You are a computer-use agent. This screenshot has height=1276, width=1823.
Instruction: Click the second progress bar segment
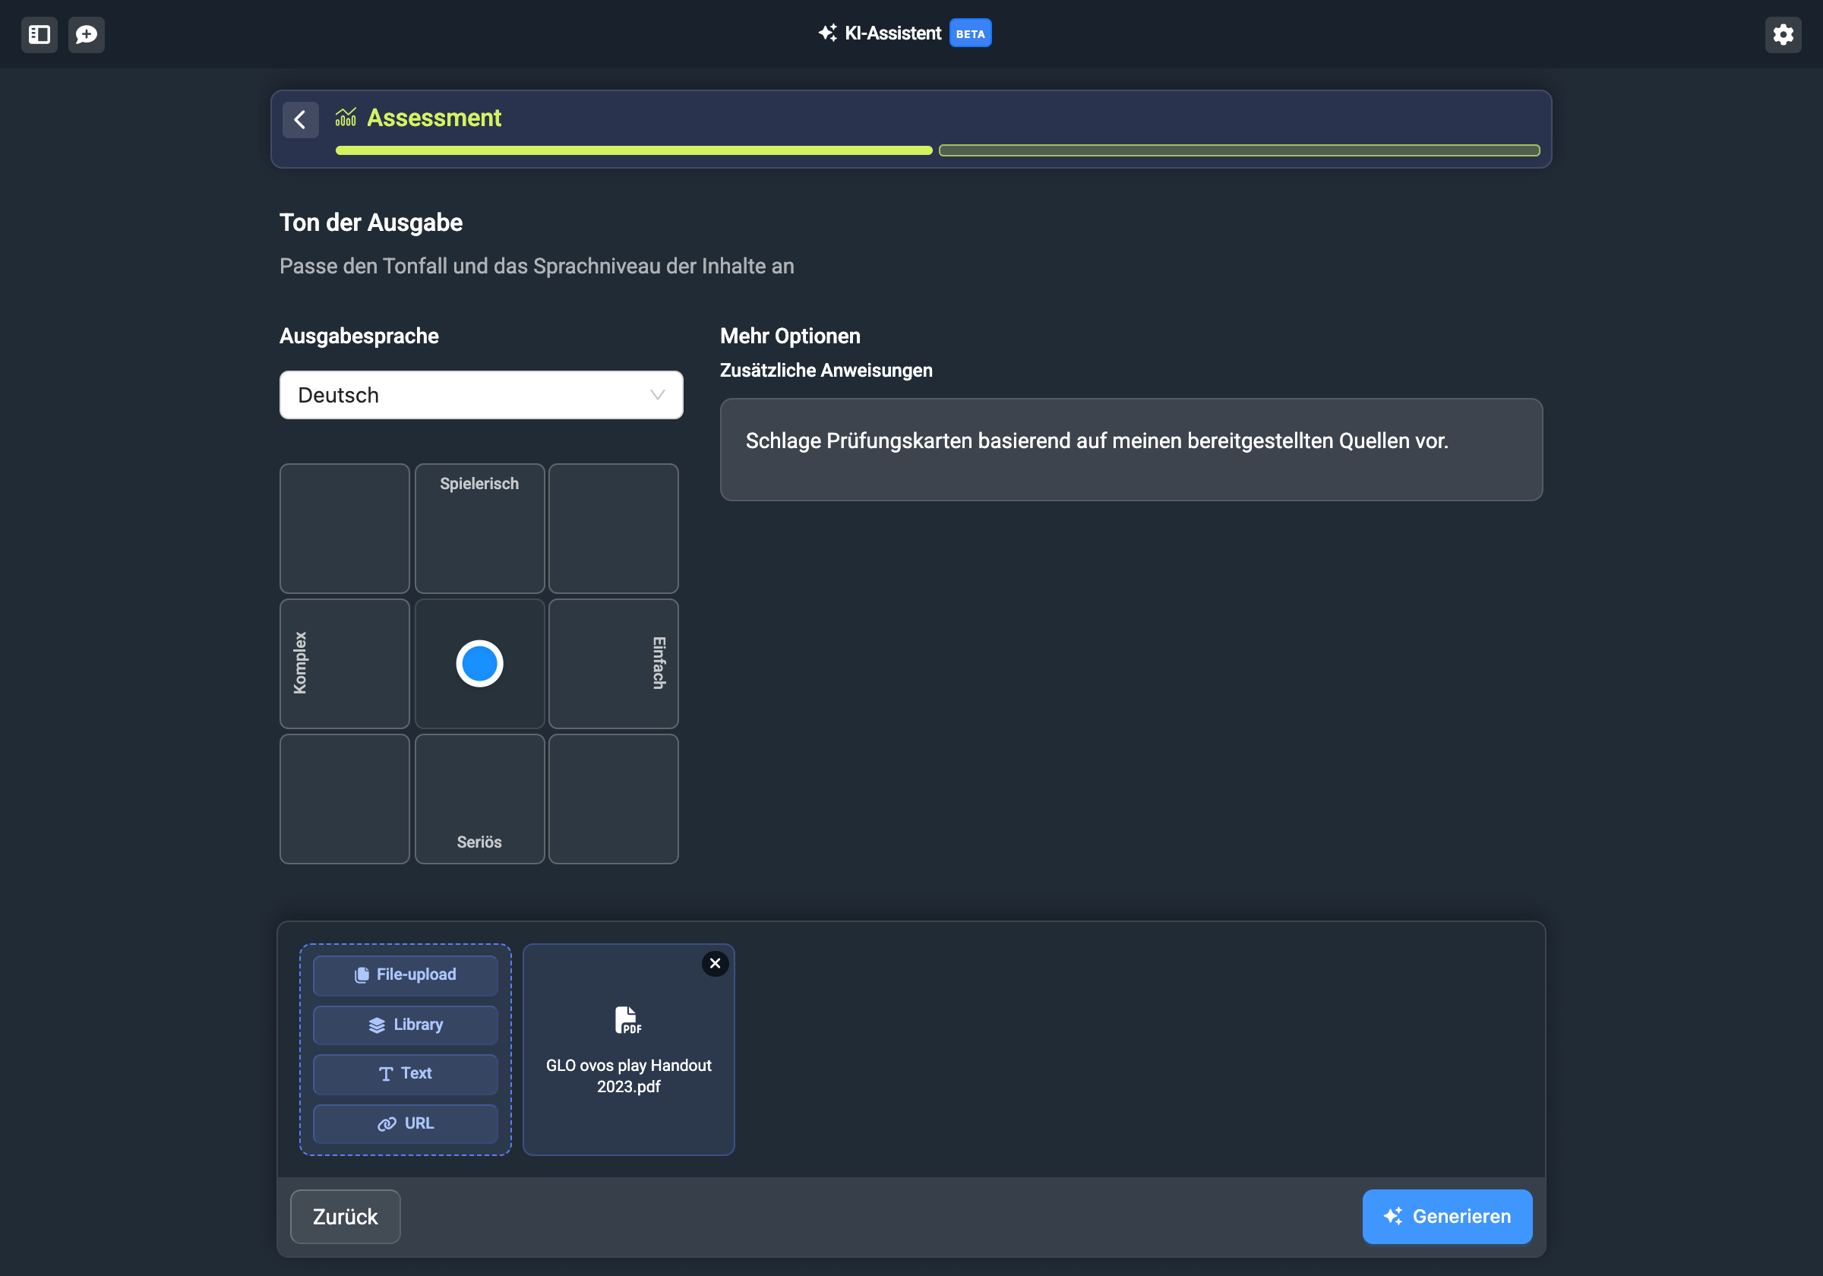pos(1238,150)
